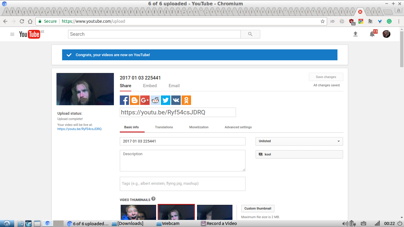Image resolution: width=404 pixels, height=227 pixels.
Task: Click the video title field
Action: [x=182, y=141]
